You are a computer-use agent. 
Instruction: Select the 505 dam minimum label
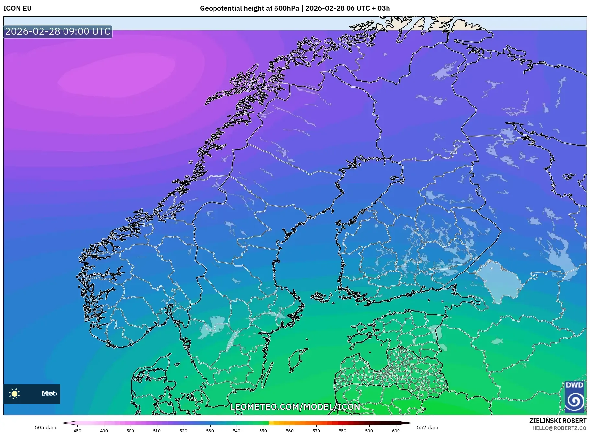click(x=45, y=427)
